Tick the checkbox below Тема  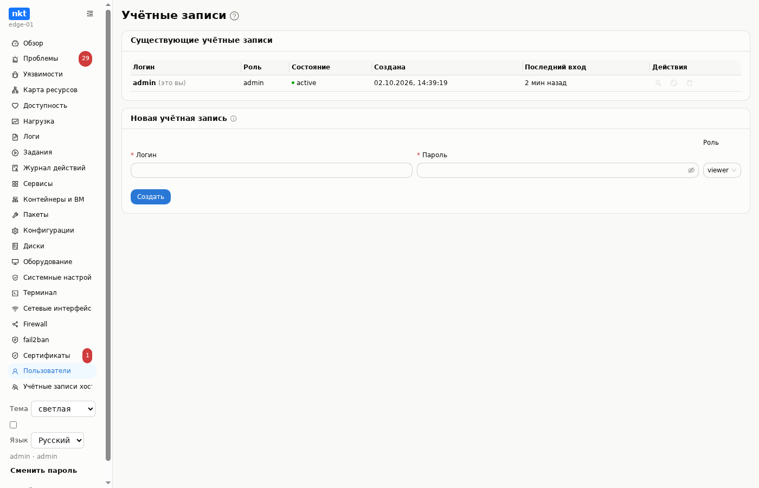(x=14, y=425)
